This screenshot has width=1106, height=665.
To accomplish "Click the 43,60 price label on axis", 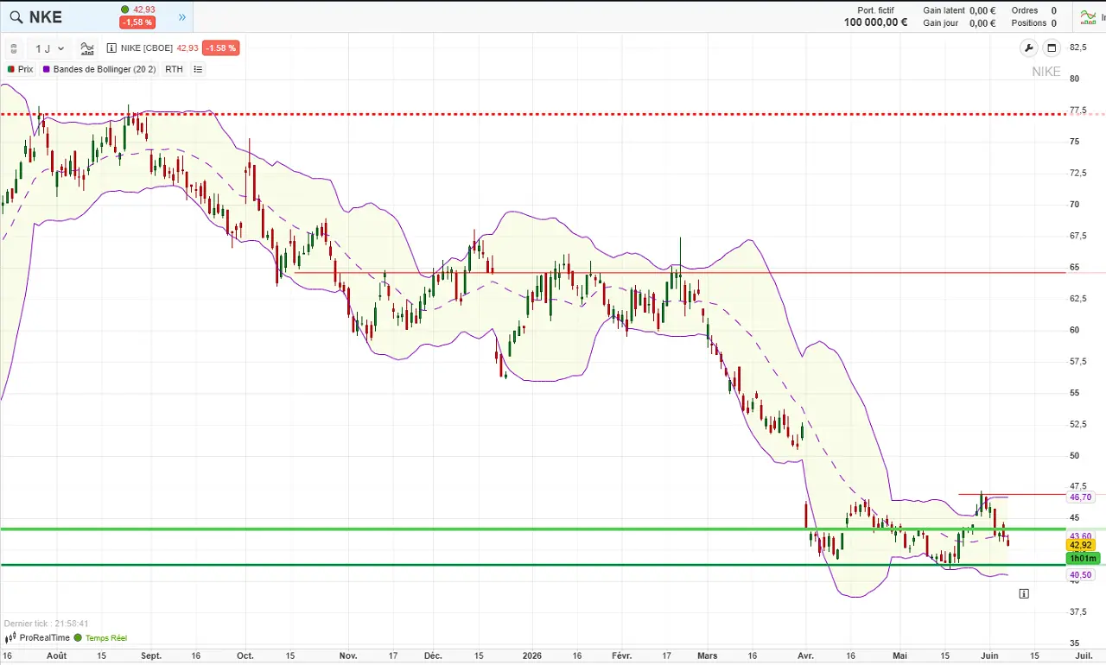I will pos(1080,535).
